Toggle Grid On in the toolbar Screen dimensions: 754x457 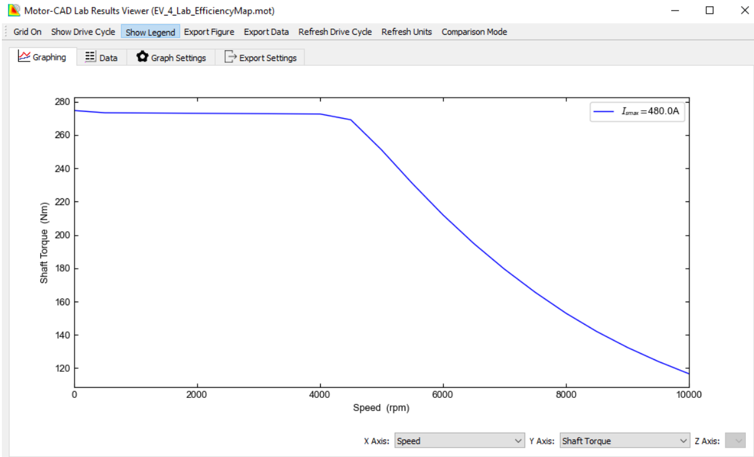(27, 32)
